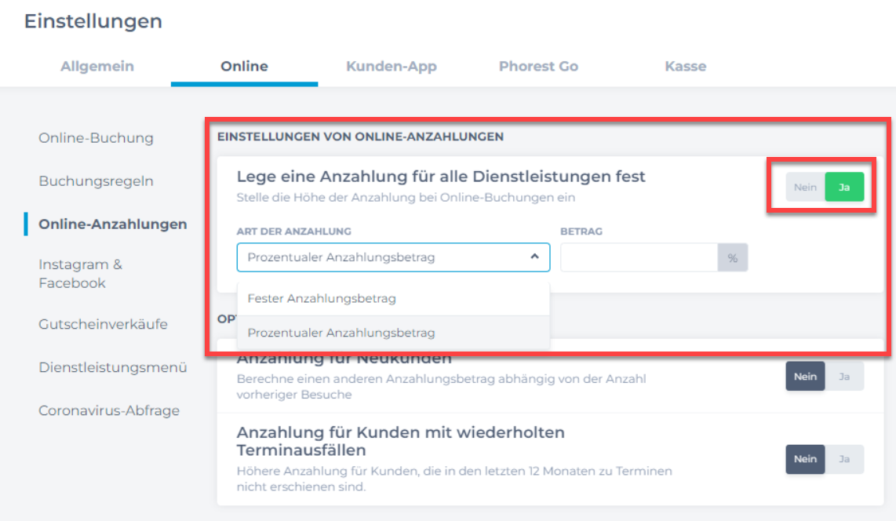Screen dimensions: 896x521
Task: Click the Online tab
Action: click(244, 67)
